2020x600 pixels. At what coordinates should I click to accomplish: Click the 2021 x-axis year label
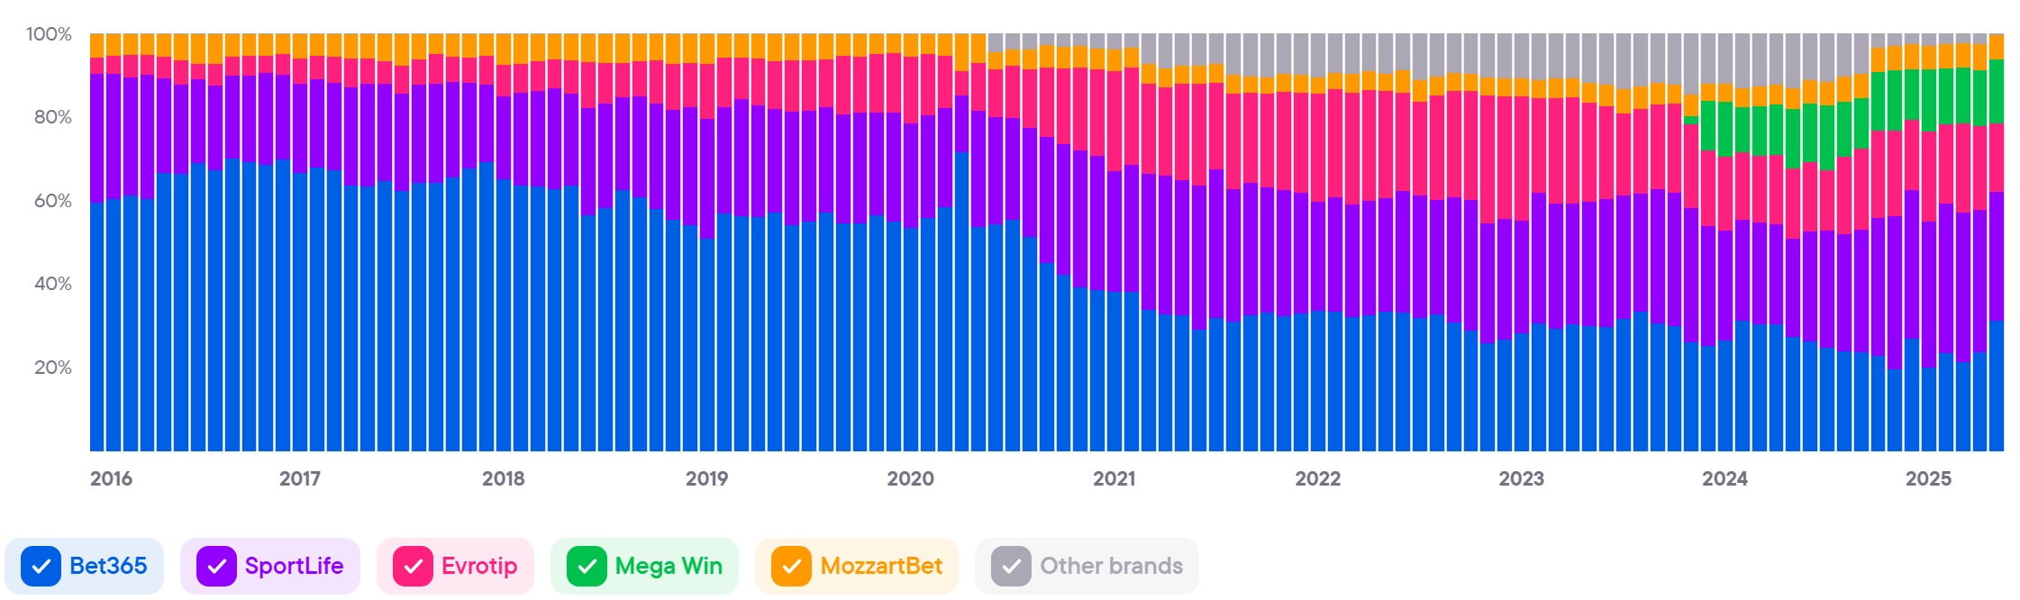(1114, 478)
